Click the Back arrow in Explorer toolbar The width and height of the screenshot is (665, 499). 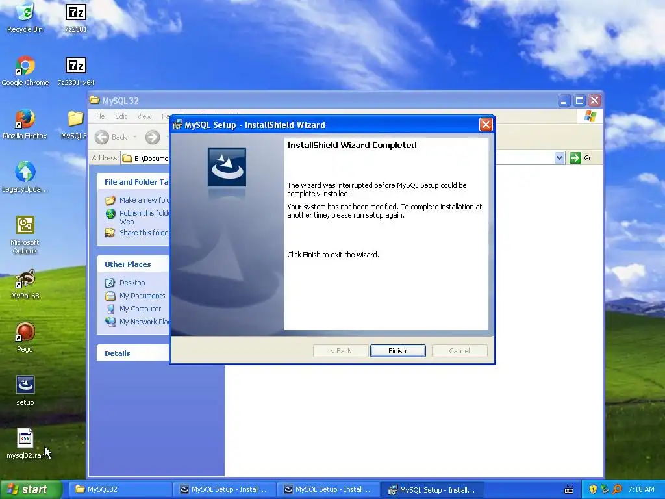pos(111,136)
